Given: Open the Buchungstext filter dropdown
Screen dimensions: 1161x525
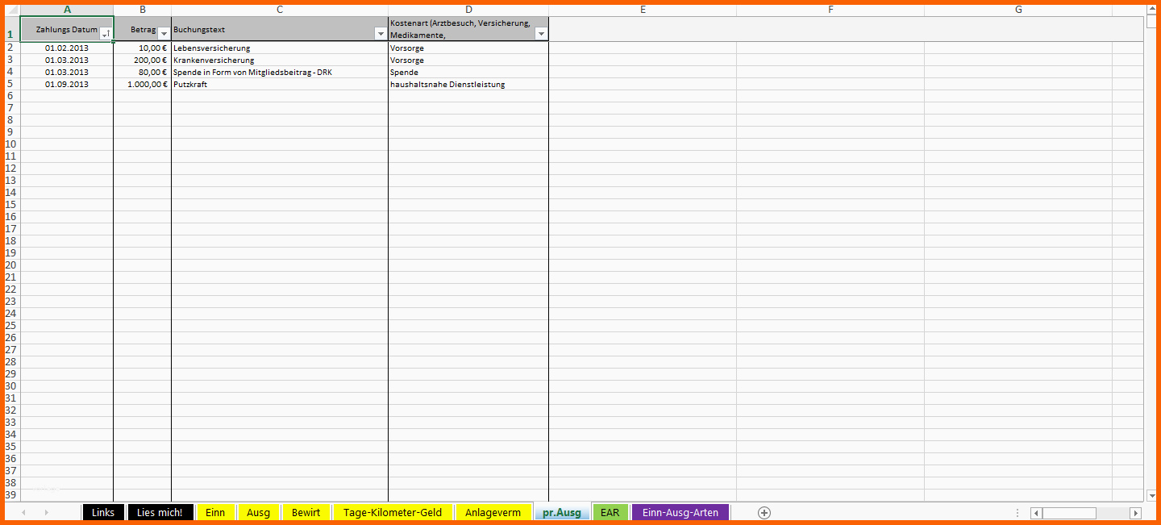Looking at the screenshot, I should (381, 34).
